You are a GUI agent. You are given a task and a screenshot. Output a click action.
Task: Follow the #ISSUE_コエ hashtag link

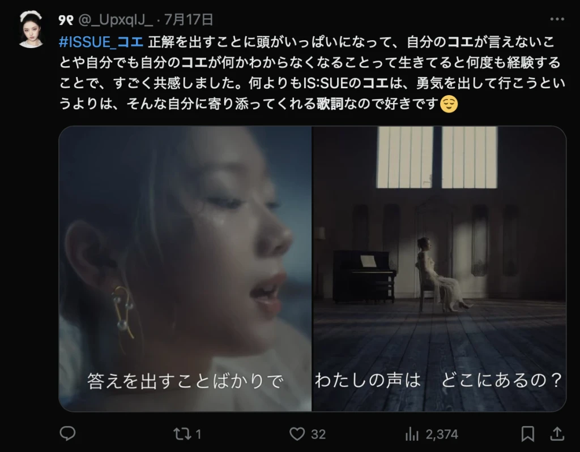(x=101, y=42)
